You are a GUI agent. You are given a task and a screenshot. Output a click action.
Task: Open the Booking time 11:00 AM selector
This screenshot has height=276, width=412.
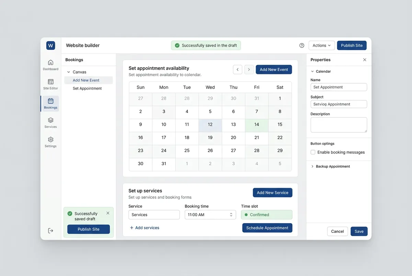[210, 215]
